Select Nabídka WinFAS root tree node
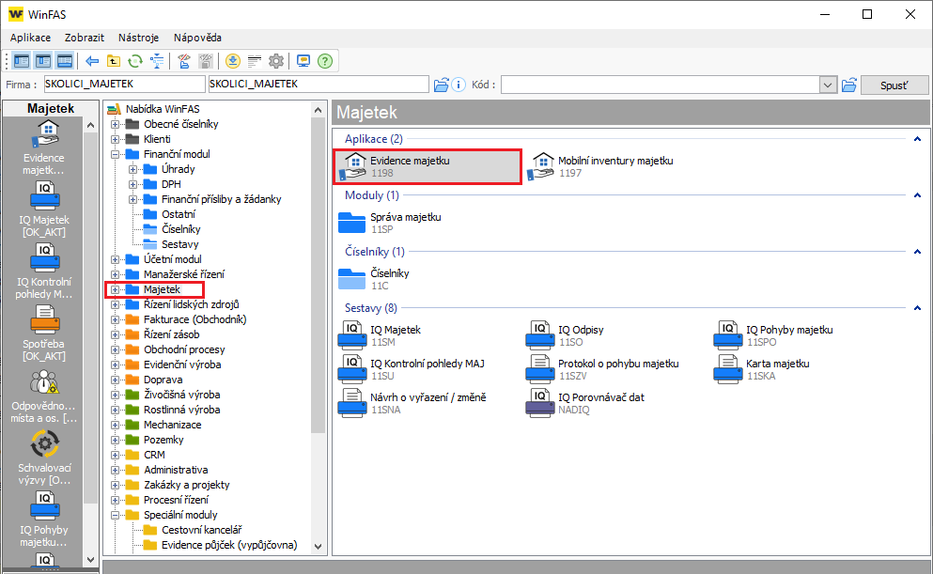Image resolution: width=933 pixels, height=574 pixels. tap(163, 109)
